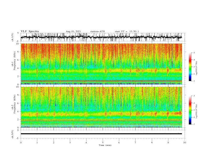Click the date text 'Aug.10, 2021'
The height and width of the screenshot is (160, 208).
pos(73,31)
